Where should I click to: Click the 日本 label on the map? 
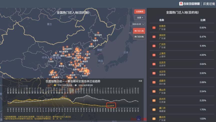pyautogui.click(x=126, y=52)
